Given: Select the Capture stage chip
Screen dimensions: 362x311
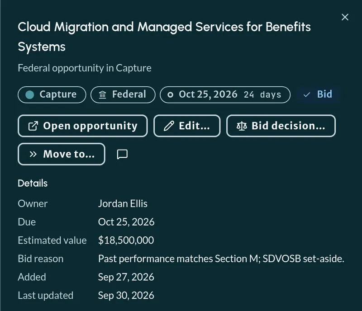Looking at the screenshot, I should 52,95.
